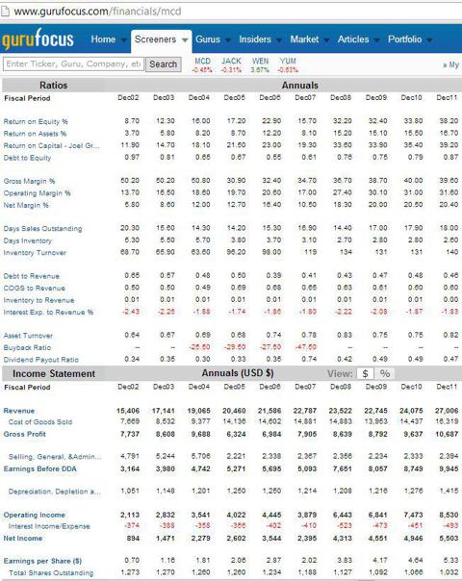Screen dimensions: 462x581
Task: Click the Dividend Payout Ratio link
Action: 40,360
